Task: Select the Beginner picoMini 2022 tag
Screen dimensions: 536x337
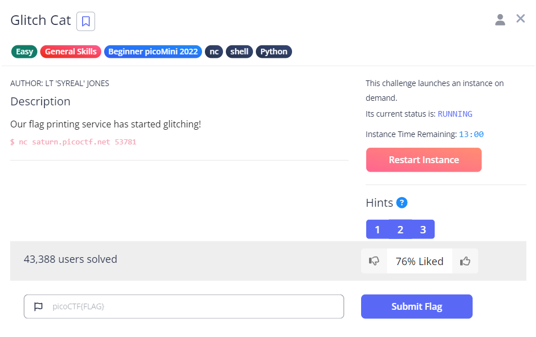Action: click(153, 52)
